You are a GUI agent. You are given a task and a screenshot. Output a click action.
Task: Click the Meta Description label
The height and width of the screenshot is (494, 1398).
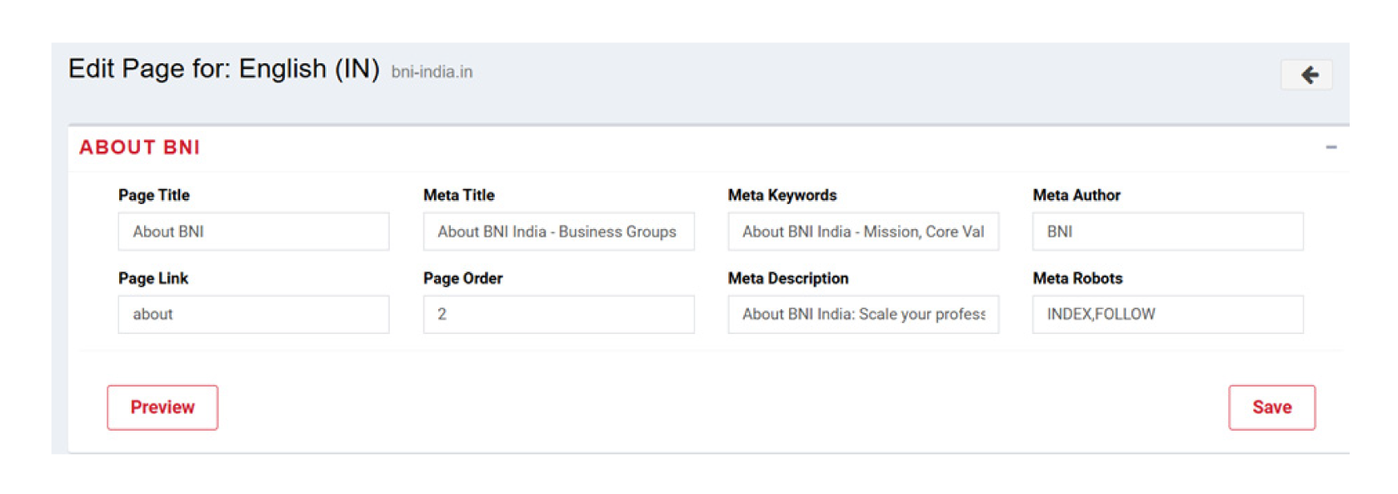pos(788,278)
